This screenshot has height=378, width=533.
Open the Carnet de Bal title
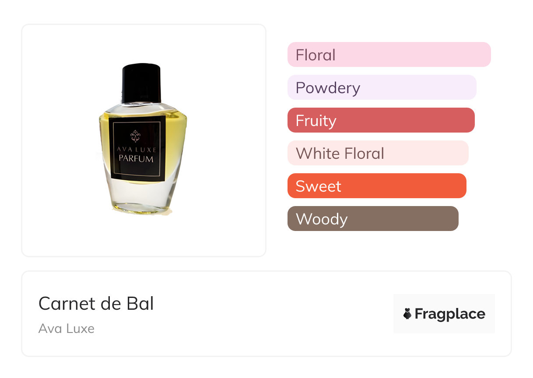[x=96, y=303]
